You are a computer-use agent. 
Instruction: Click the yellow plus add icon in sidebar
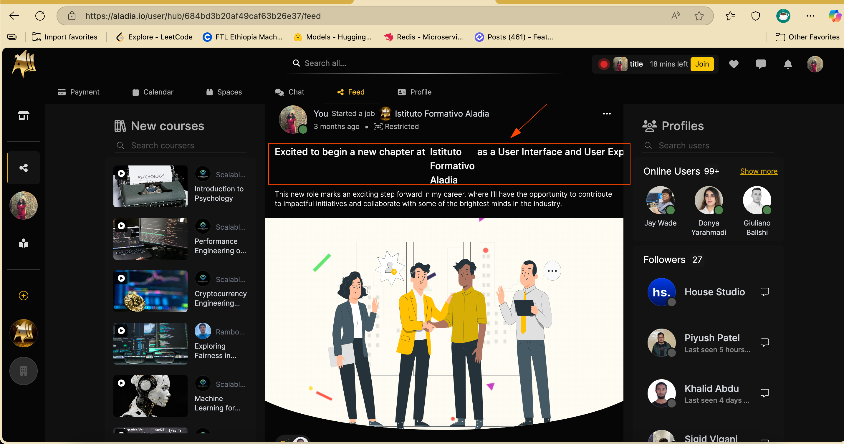coord(24,296)
